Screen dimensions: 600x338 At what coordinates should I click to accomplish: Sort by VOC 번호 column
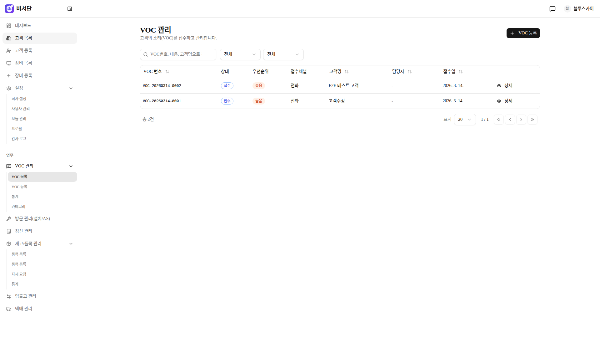click(x=156, y=72)
